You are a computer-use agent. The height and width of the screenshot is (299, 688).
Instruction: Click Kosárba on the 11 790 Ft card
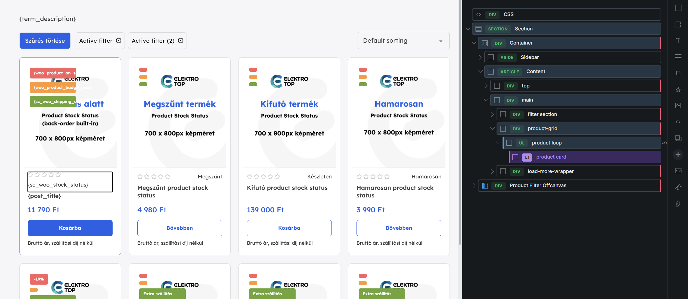(70, 228)
